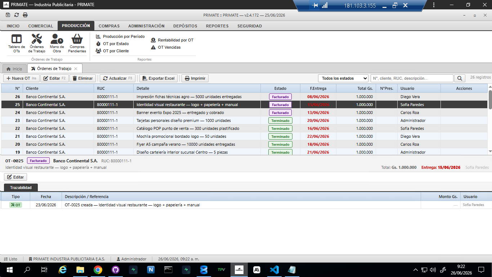Image resolution: width=492 pixels, height=277 pixels.
Task: Show hidden system tray icons
Action: coord(416,269)
